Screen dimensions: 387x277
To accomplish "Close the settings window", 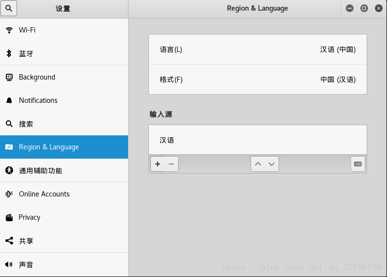I will point(379,8).
